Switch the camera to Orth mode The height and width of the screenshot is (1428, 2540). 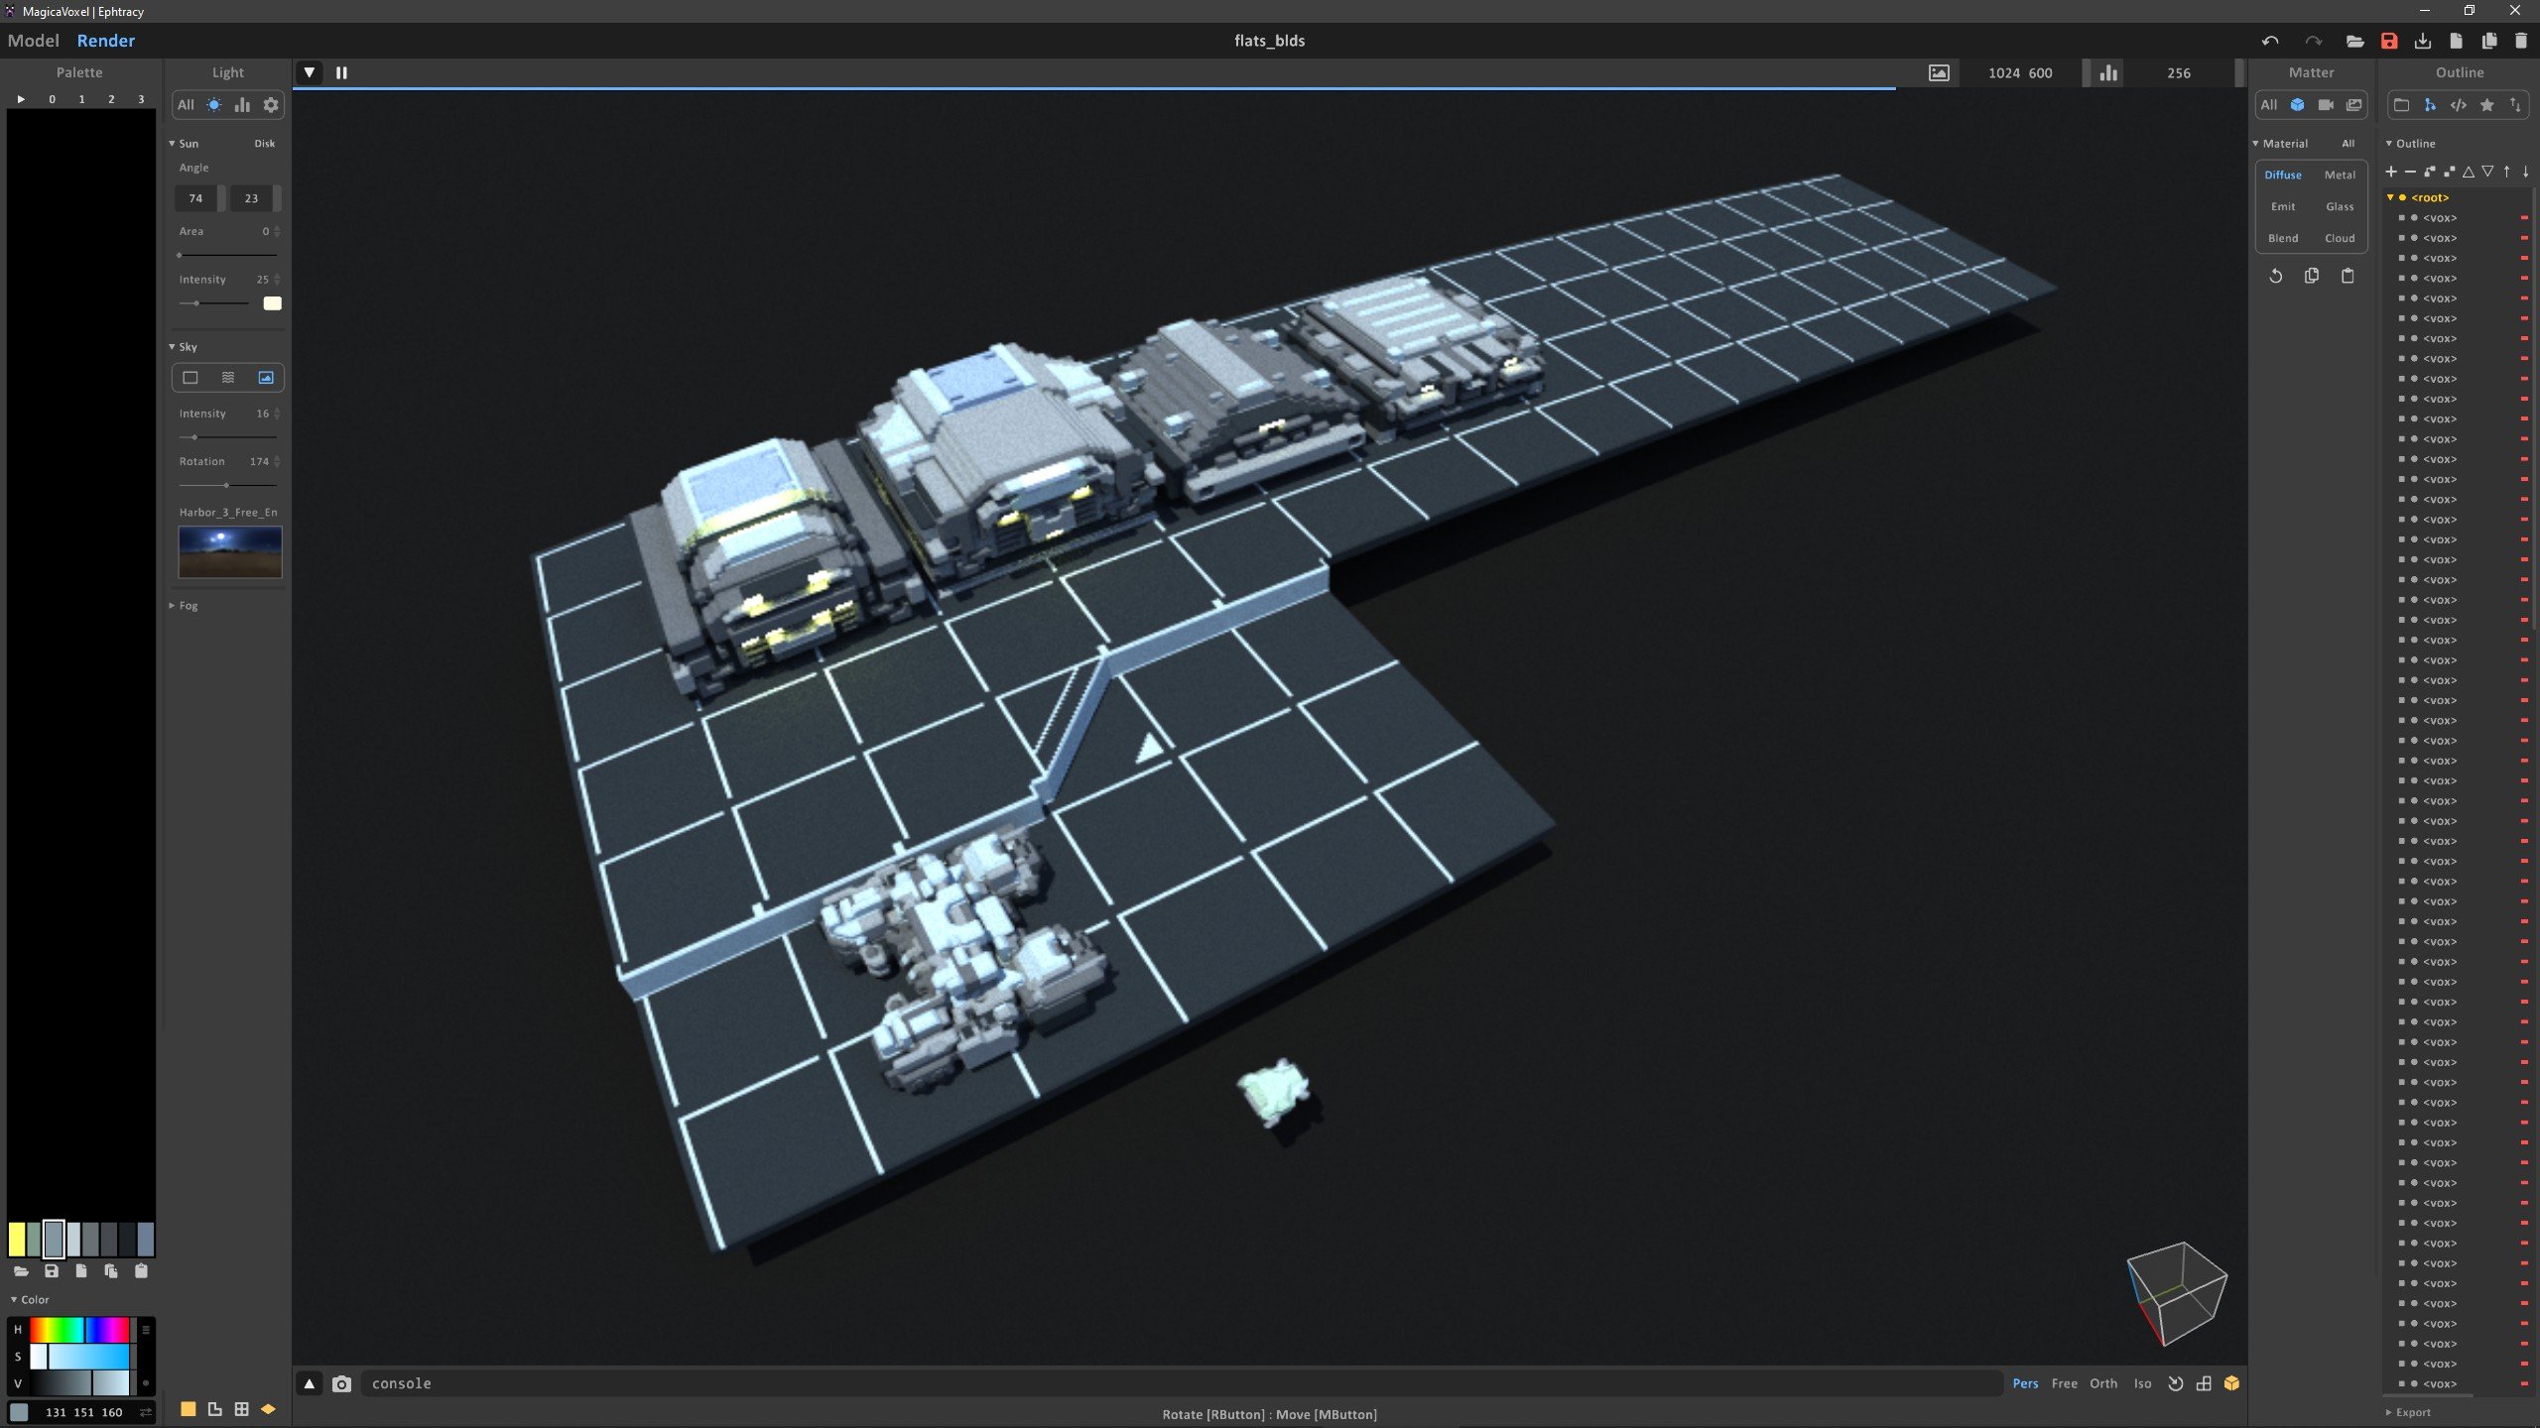[x=2103, y=1383]
